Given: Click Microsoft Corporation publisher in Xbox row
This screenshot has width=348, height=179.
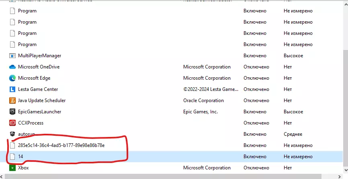Looking at the screenshot, I should (x=207, y=168).
